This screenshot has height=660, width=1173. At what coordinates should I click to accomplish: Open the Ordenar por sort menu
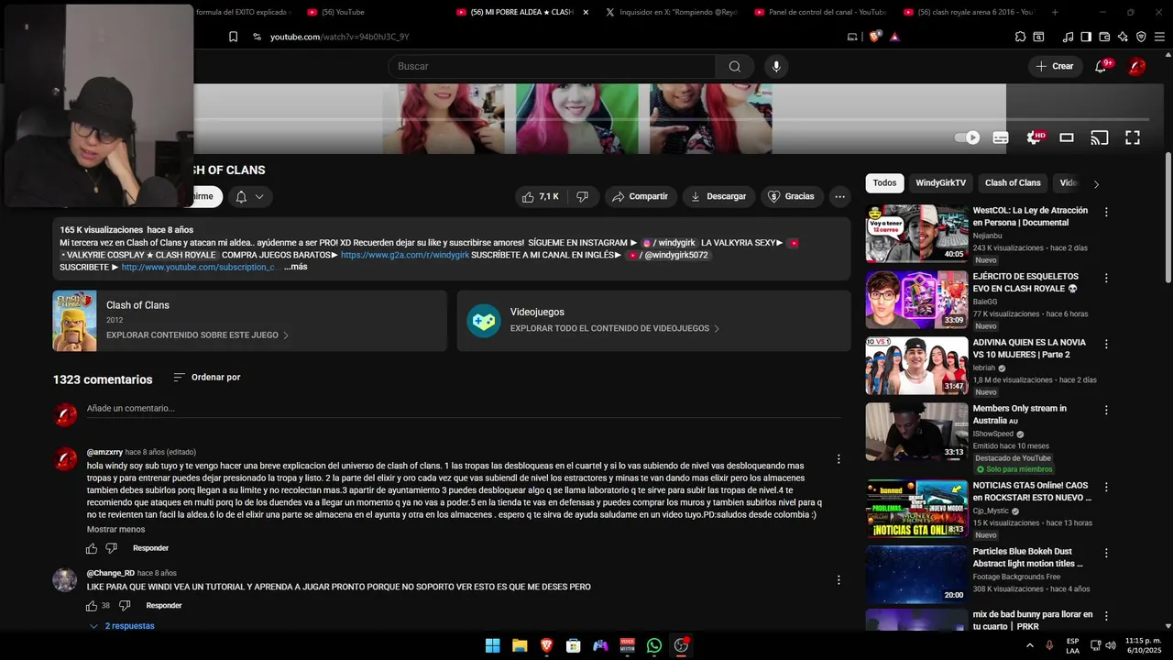(x=206, y=377)
